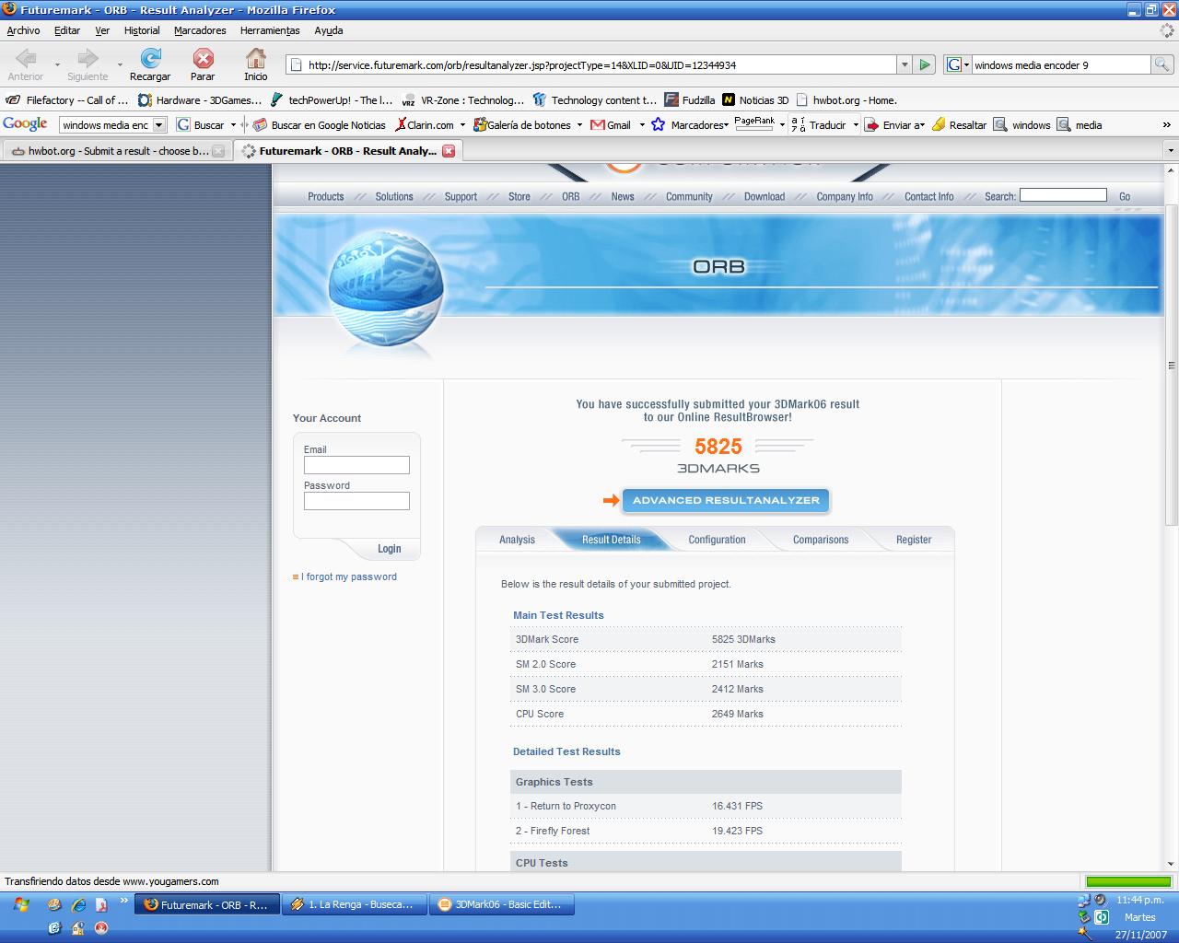Open the Download site navigation link
Viewport: 1179px width, 943px height.
765,196
